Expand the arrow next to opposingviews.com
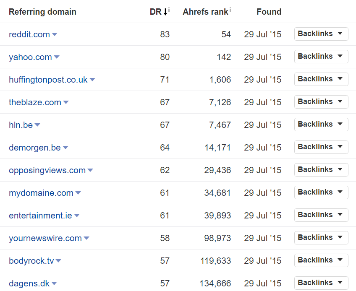 [x=90, y=170]
